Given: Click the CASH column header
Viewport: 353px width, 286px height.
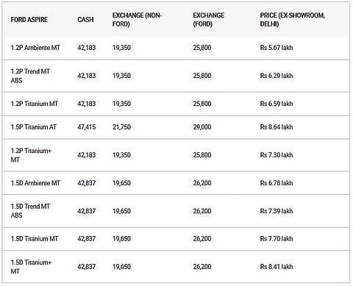Looking at the screenshot, I should (x=85, y=20).
